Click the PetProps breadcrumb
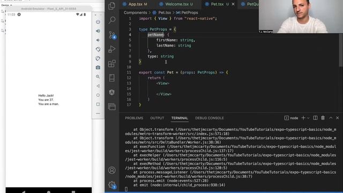This screenshot has height=193, width=343. coord(187,12)
